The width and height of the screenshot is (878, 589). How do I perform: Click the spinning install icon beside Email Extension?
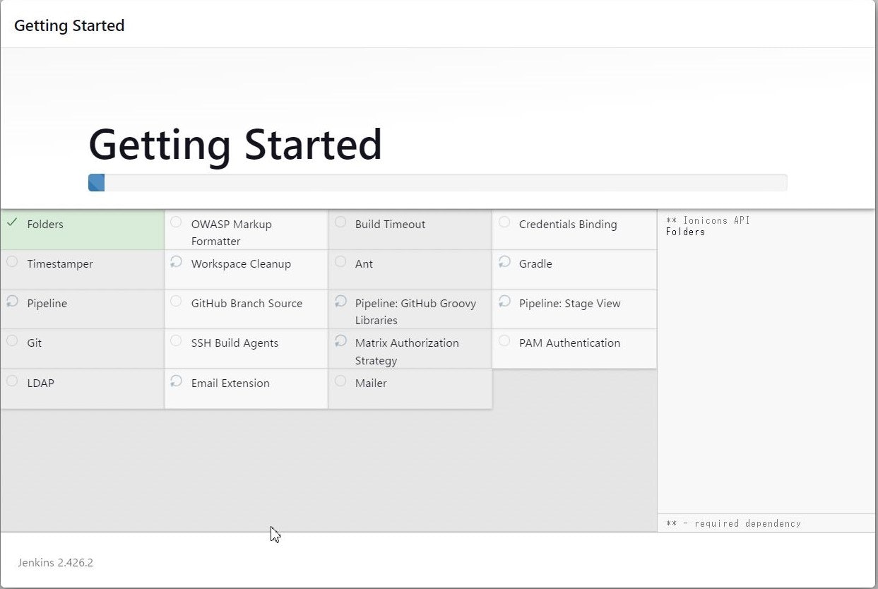[176, 381]
